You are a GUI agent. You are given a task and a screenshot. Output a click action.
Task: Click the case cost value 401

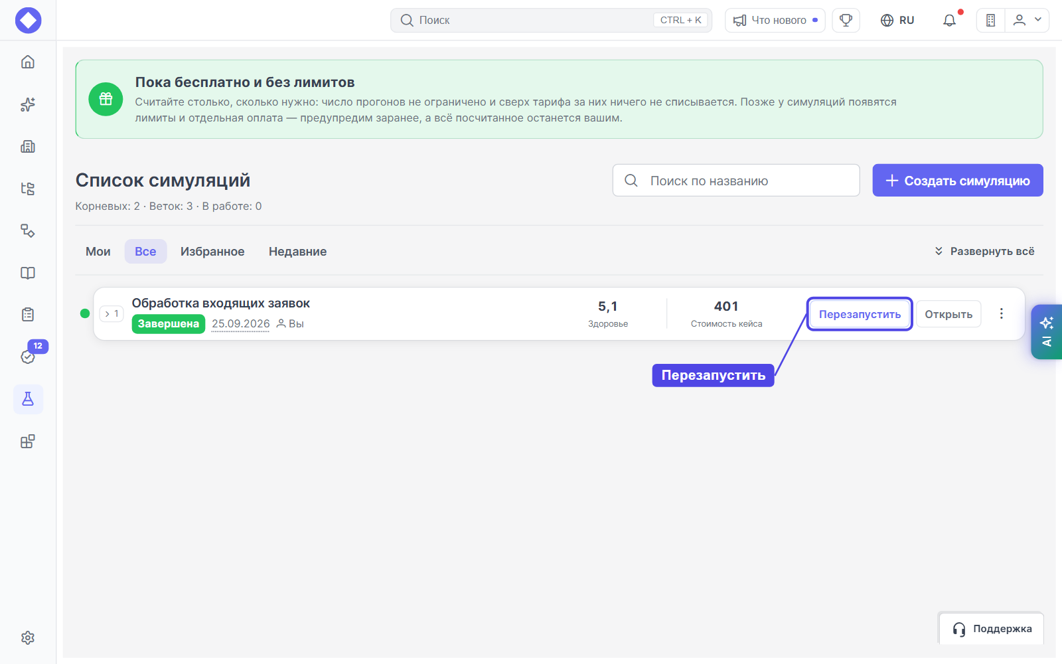pos(726,306)
